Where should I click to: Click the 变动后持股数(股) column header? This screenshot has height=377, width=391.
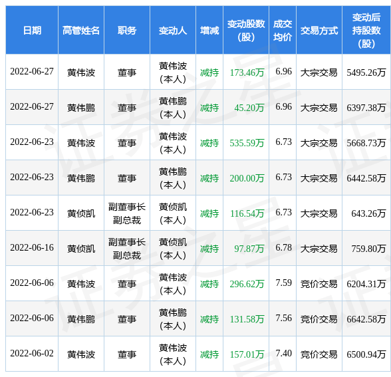(x=366, y=30)
